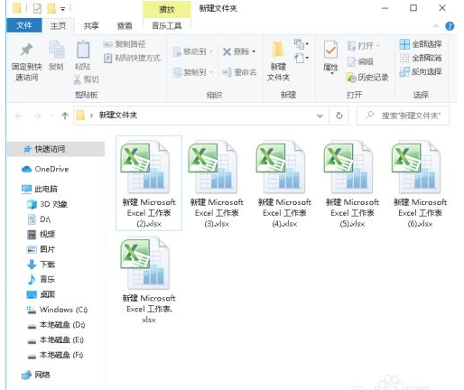Select OneDrive in navigation pane
Viewport: 464px width, 390px height.
(x=45, y=169)
